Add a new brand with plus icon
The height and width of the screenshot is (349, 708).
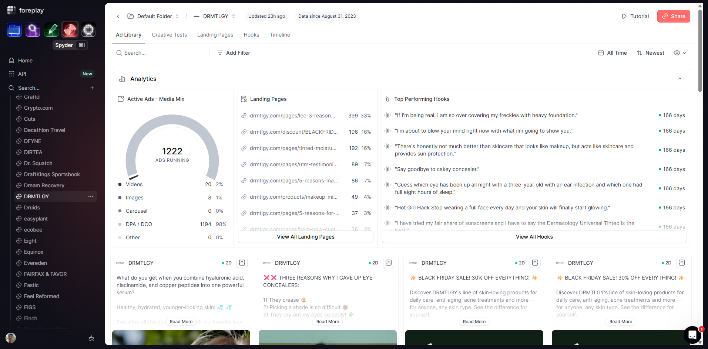click(x=92, y=88)
